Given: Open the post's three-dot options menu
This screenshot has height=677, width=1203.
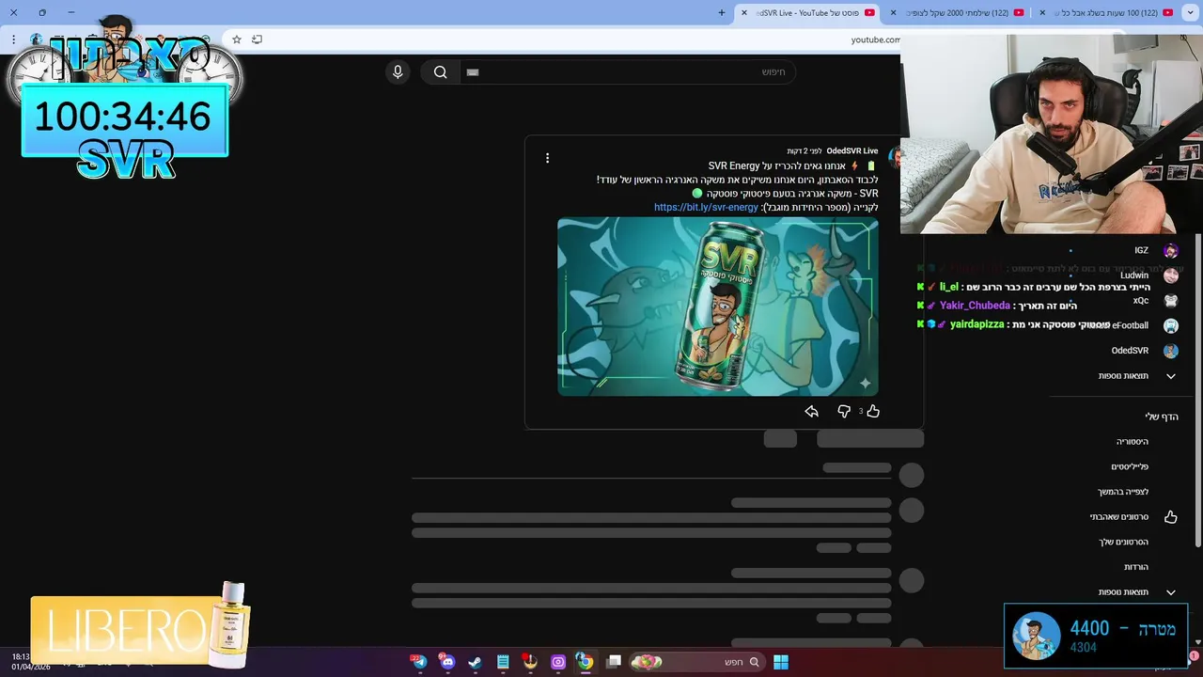Looking at the screenshot, I should (547, 158).
